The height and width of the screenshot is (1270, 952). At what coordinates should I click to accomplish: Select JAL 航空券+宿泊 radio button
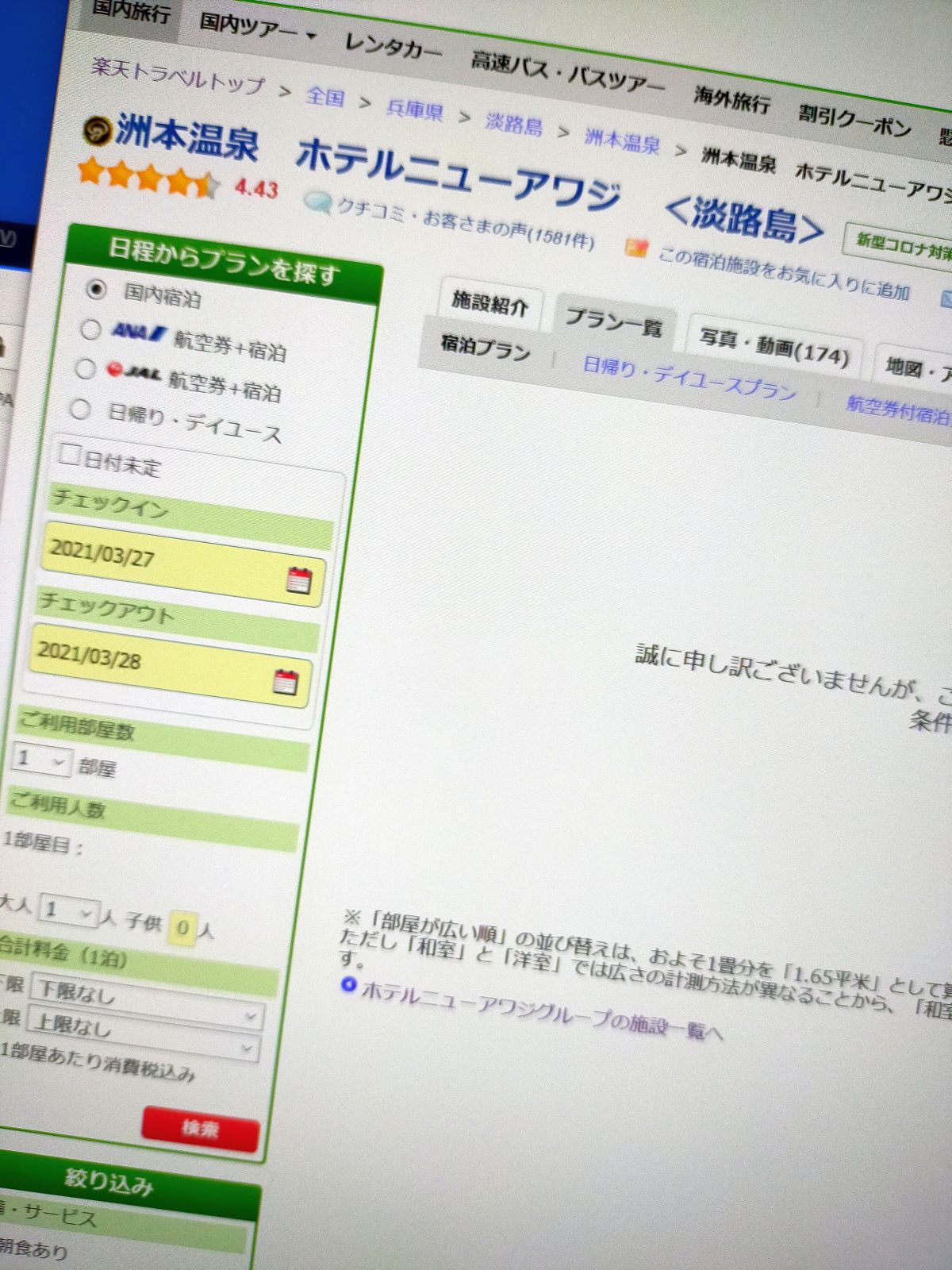coord(84,369)
